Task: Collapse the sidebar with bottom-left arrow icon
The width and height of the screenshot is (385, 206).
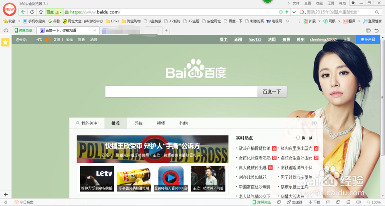Action: [5, 202]
